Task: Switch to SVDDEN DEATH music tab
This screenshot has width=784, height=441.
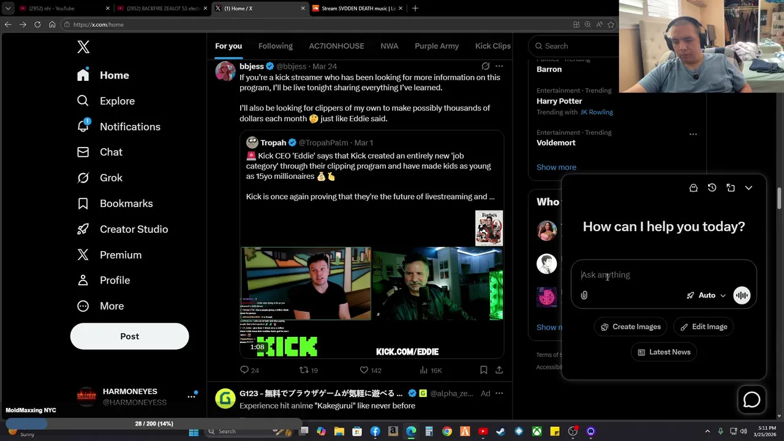Action: pos(356,8)
